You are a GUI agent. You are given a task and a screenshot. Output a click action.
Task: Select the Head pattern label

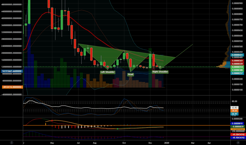click(x=131, y=74)
